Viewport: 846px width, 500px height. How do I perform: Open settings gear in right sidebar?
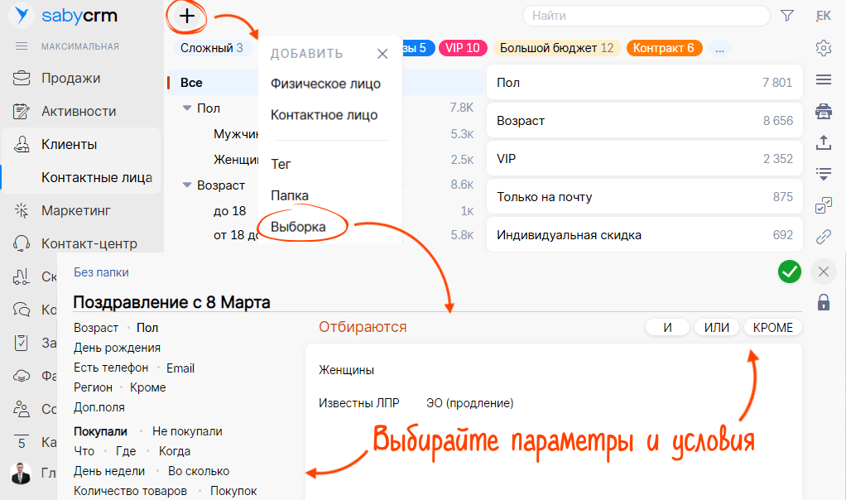click(823, 48)
